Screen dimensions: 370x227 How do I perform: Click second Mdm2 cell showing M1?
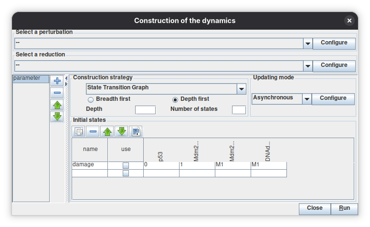pos(233,165)
